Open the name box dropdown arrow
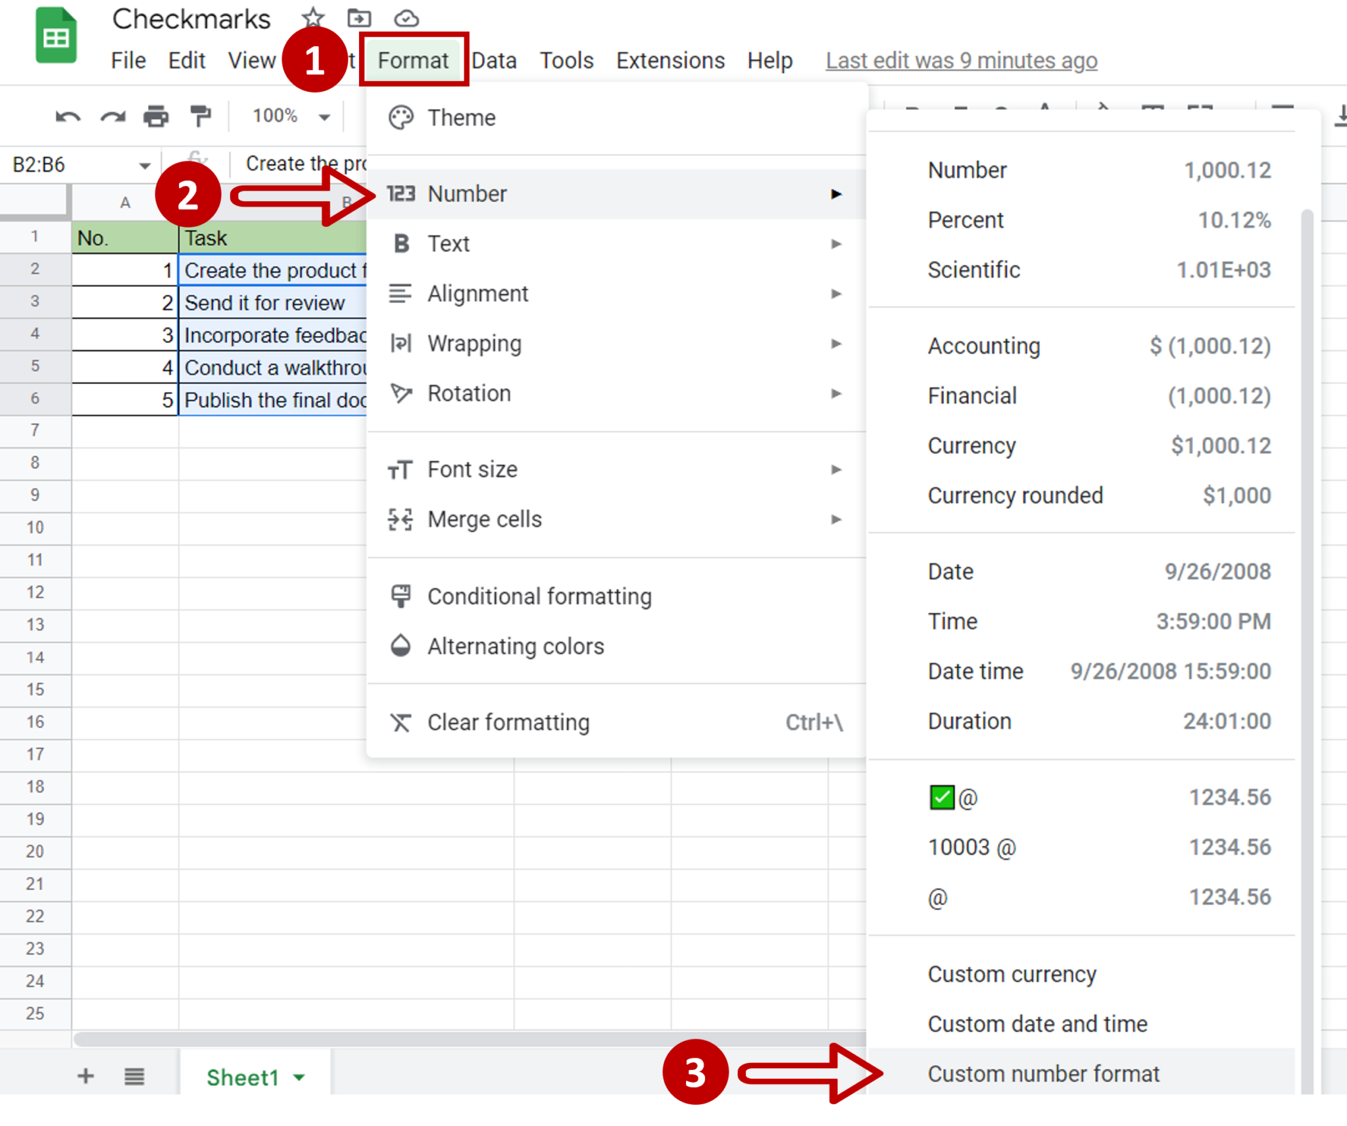Image resolution: width=1347 pixels, height=1126 pixels. click(x=145, y=165)
